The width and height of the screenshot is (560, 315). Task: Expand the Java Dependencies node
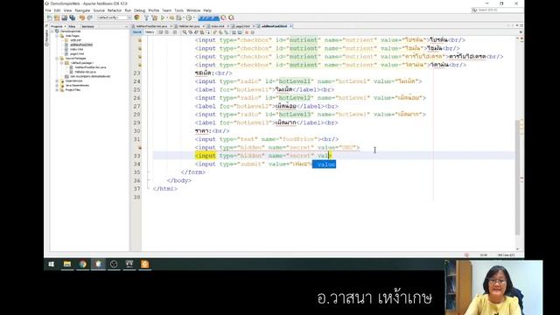(57, 86)
